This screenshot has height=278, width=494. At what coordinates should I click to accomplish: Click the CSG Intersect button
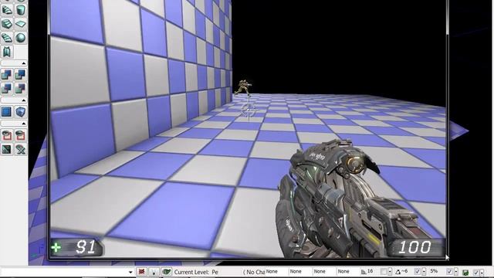(7, 88)
